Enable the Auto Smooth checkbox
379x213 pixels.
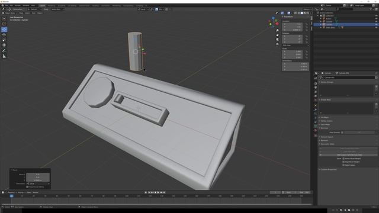click(342, 133)
